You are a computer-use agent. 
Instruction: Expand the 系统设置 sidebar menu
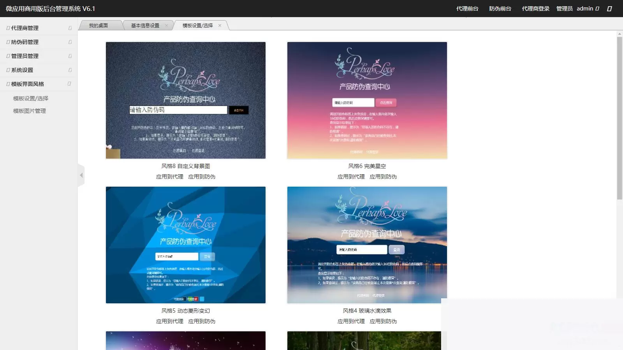[39, 70]
